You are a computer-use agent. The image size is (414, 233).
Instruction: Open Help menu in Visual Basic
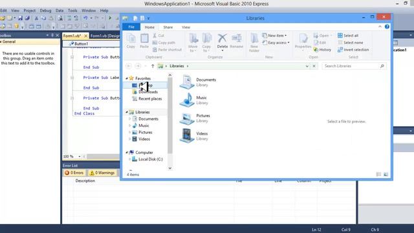104,10
